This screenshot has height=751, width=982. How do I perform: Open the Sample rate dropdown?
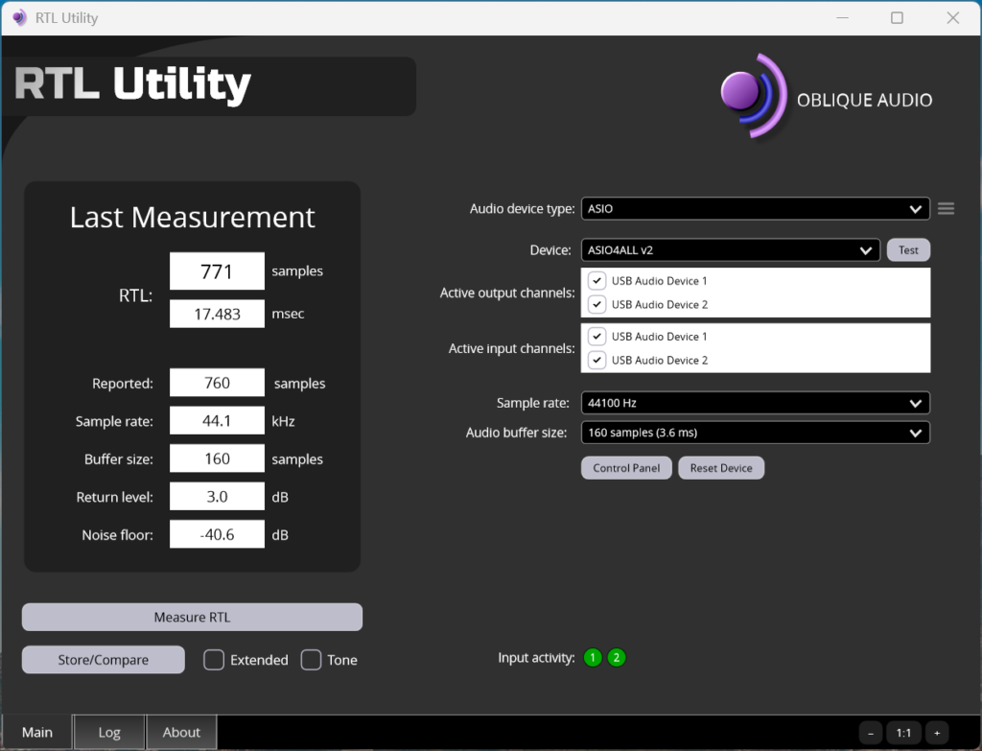(755, 404)
